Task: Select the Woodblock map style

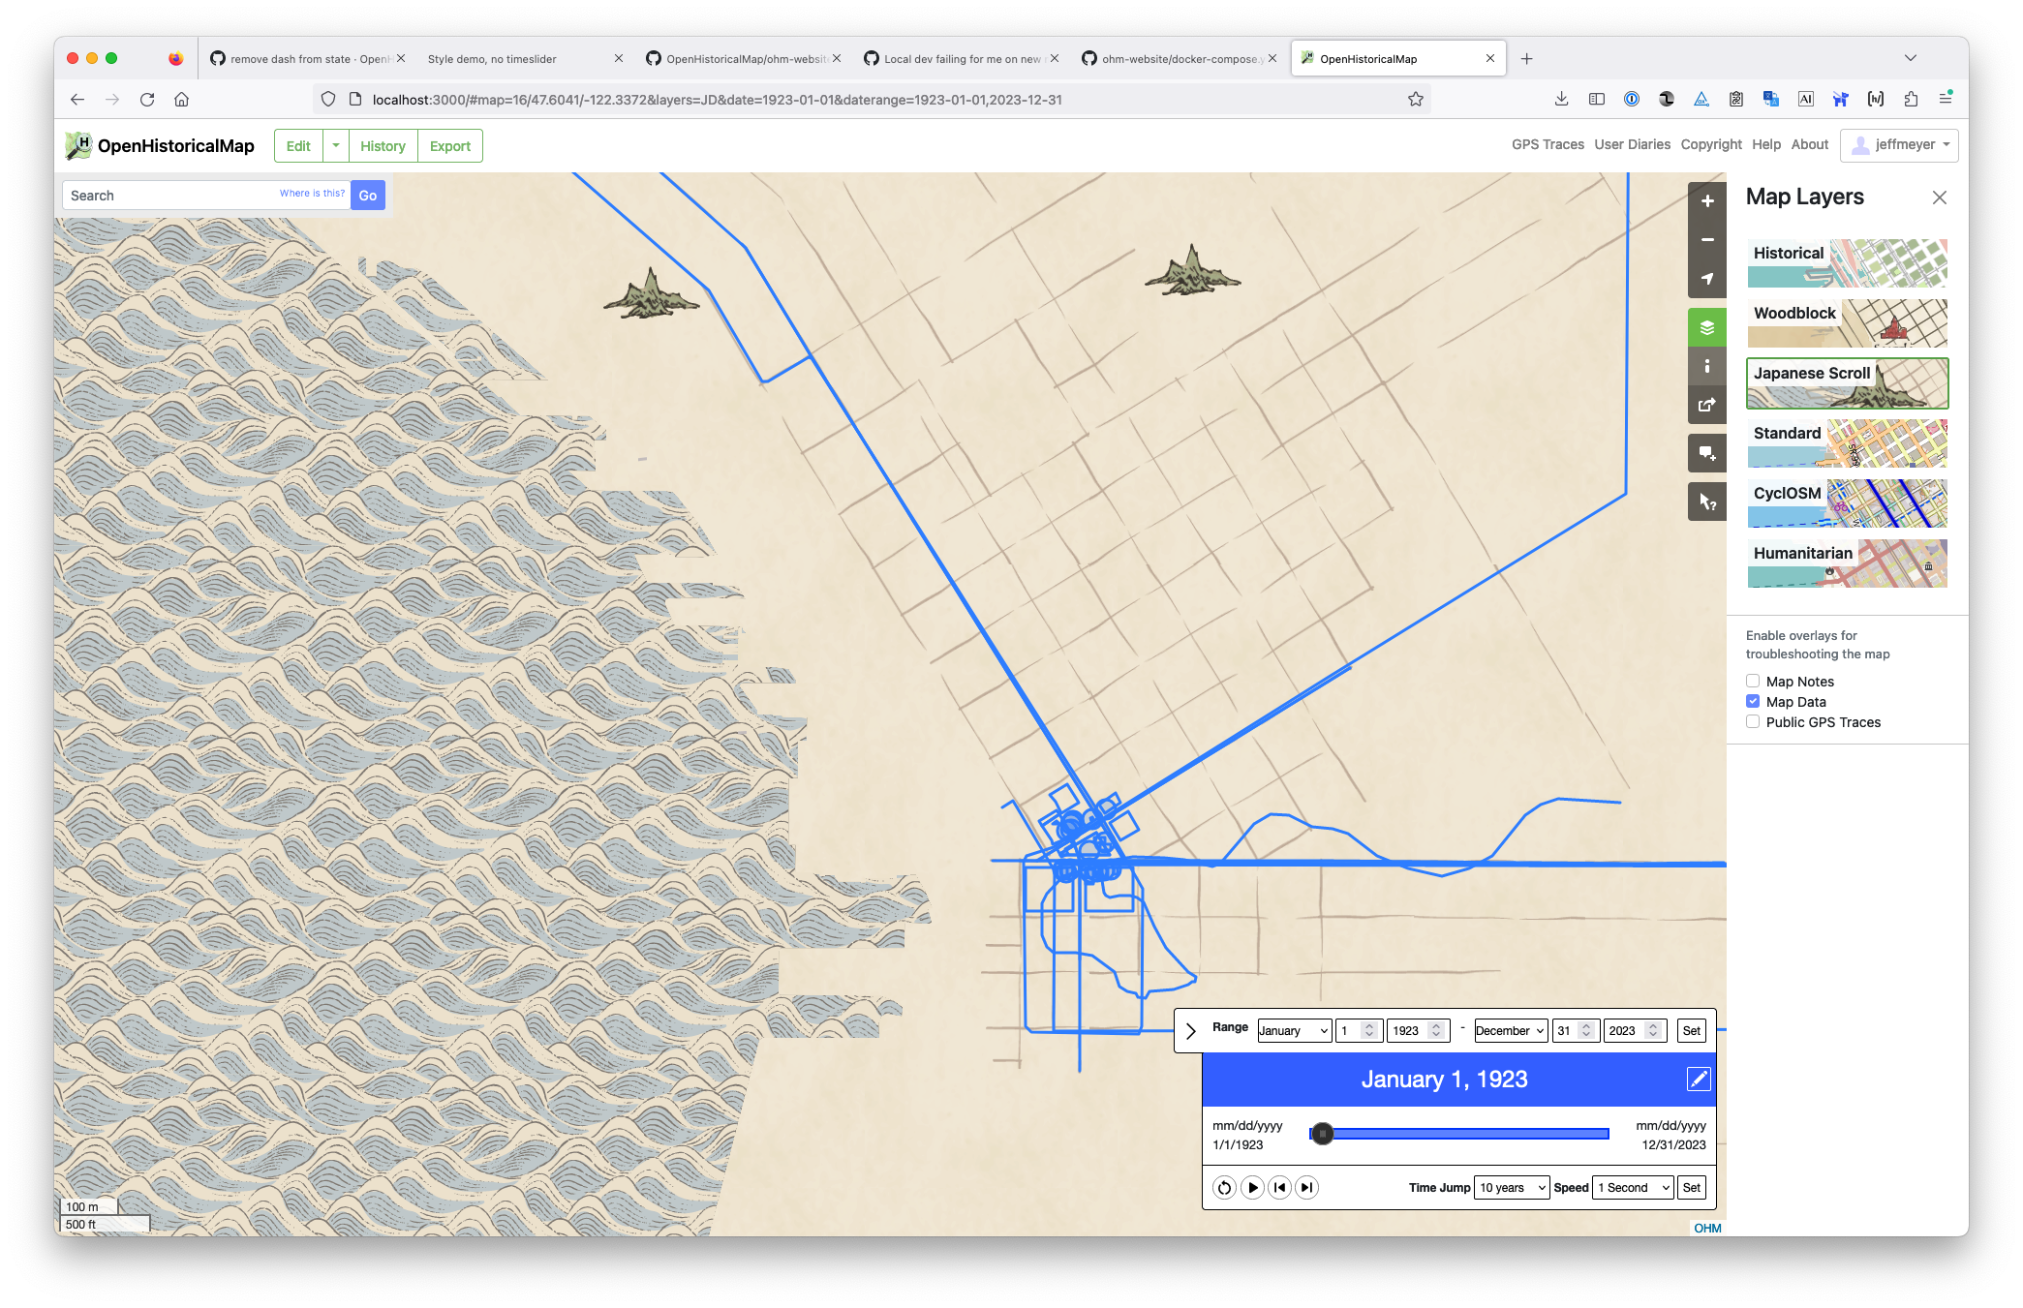Action: 1846,323
